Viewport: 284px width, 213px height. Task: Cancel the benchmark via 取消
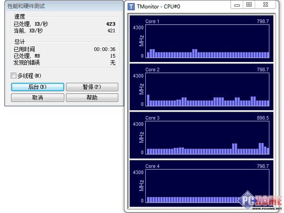[x=37, y=98]
